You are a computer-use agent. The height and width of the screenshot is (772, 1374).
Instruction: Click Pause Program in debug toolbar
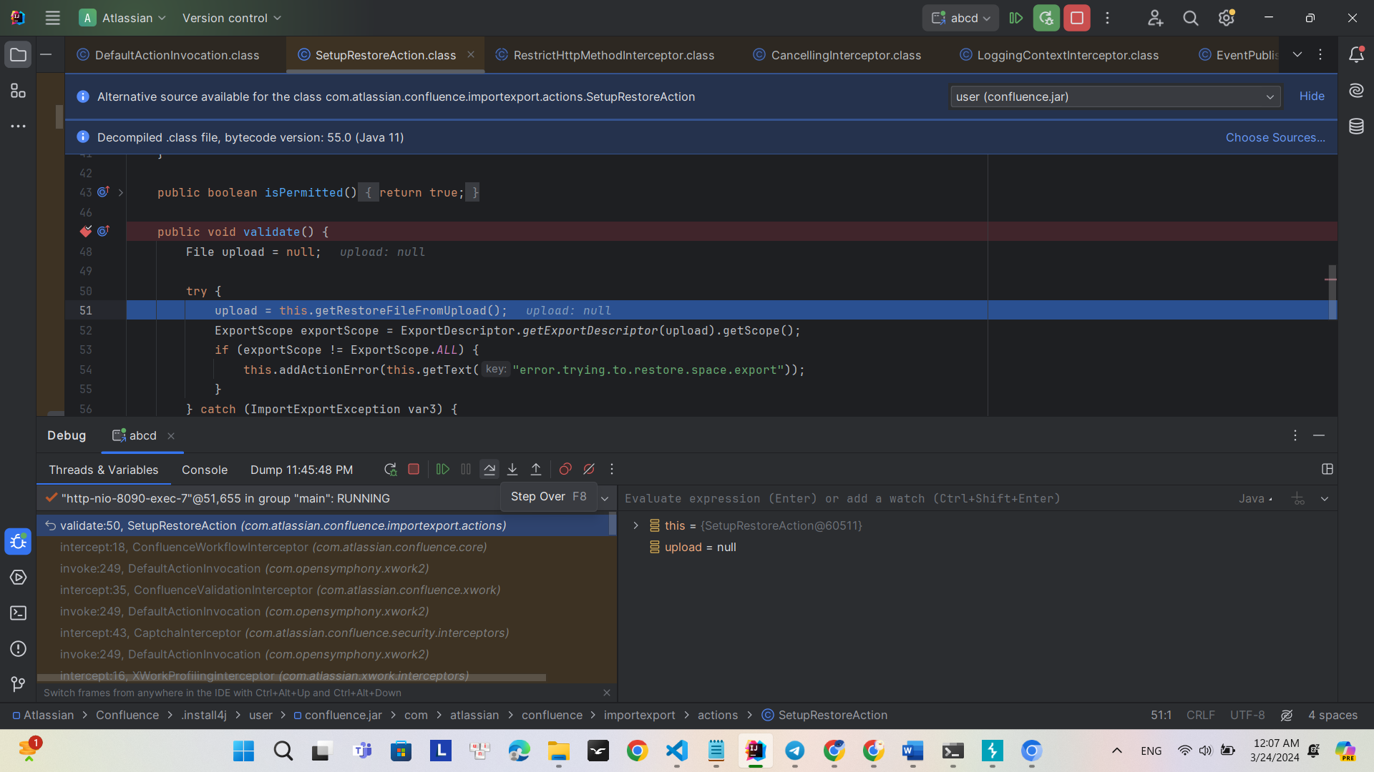[466, 469]
